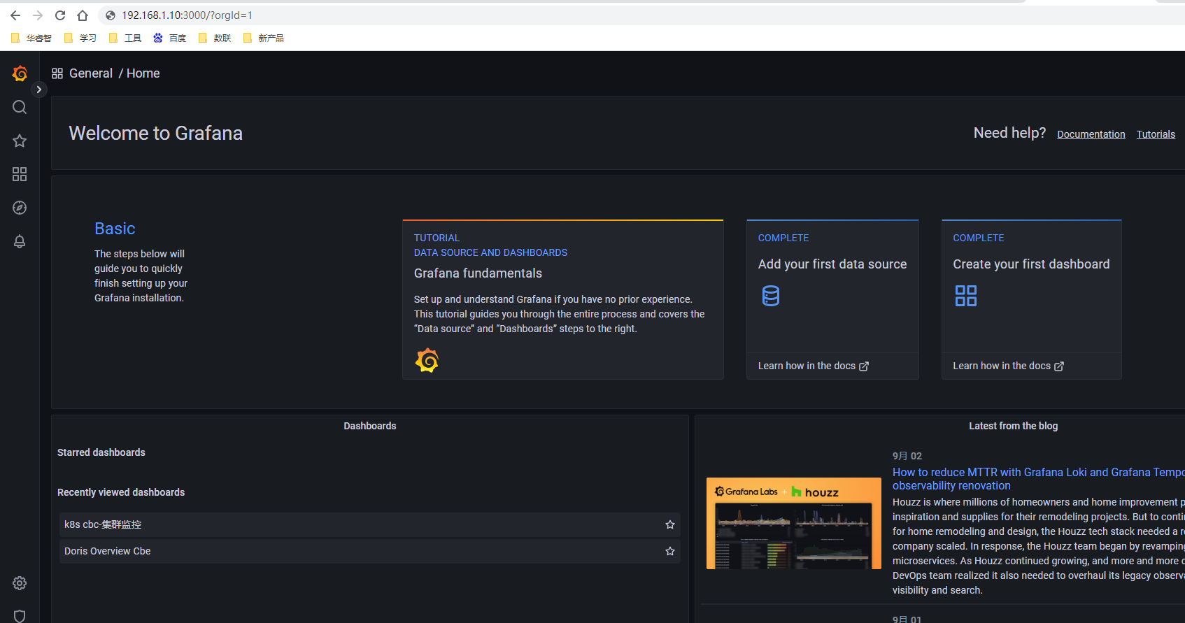Click the database icon on the data source card

tap(770, 296)
